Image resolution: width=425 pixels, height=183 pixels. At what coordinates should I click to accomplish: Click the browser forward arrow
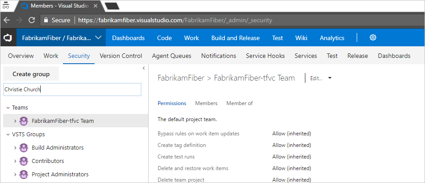point(19,20)
